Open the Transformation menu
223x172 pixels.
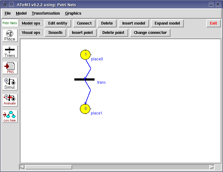46,13
